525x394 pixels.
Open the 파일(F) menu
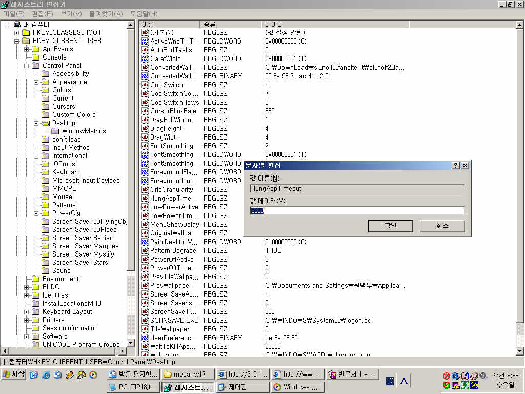click(x=14, y=14)
